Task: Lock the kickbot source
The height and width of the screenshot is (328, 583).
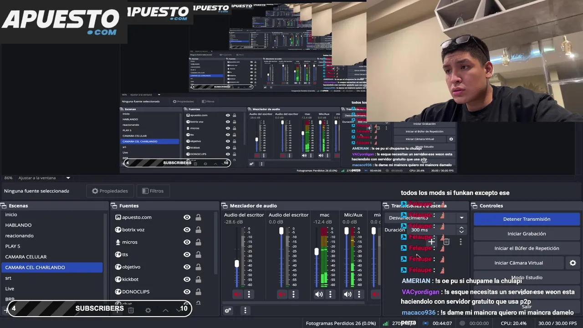Action: coord(198,279)
